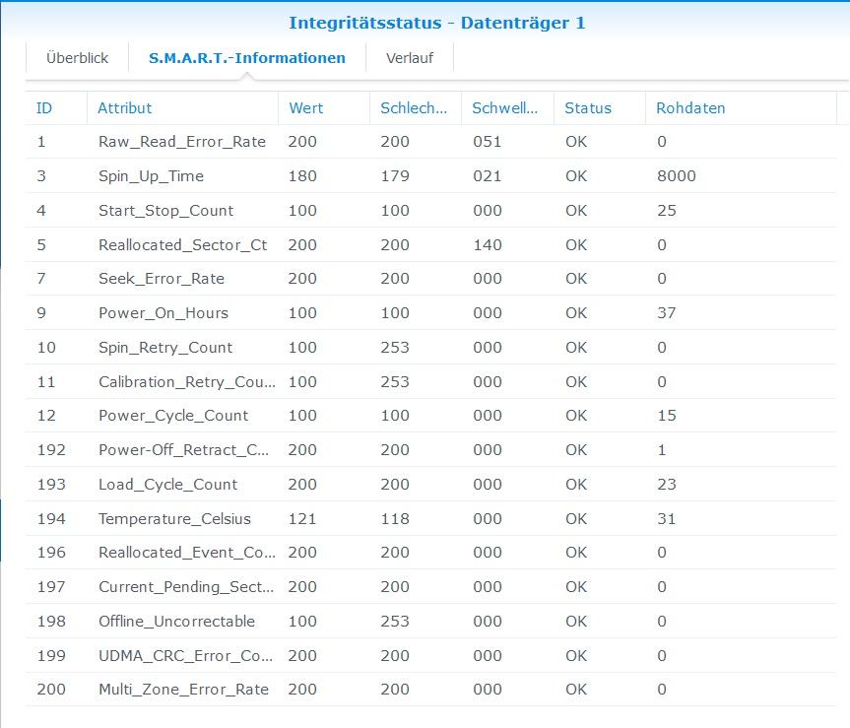850x728 pixels.
Task: Select the Temperature_Celsius attribute
Action: pyautogui.click(x=174, y=519)
